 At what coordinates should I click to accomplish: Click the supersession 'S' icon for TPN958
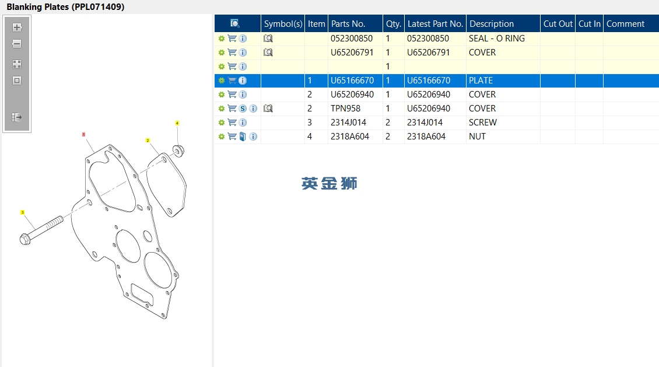pos(243,109)
